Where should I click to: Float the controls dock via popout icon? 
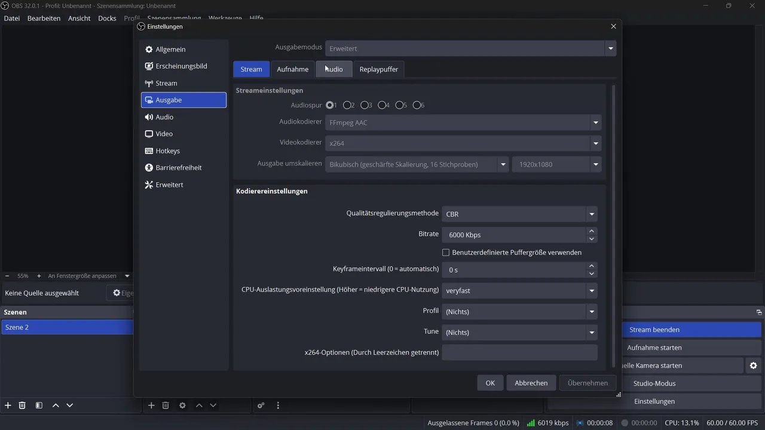coord(759,312)
